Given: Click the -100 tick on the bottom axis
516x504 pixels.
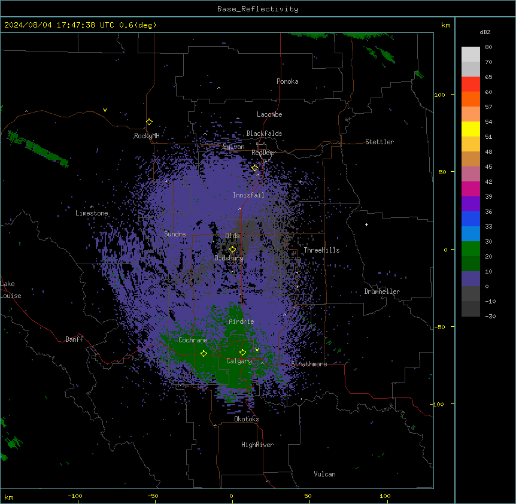Looking at the screenshot, I should point(75,496).
